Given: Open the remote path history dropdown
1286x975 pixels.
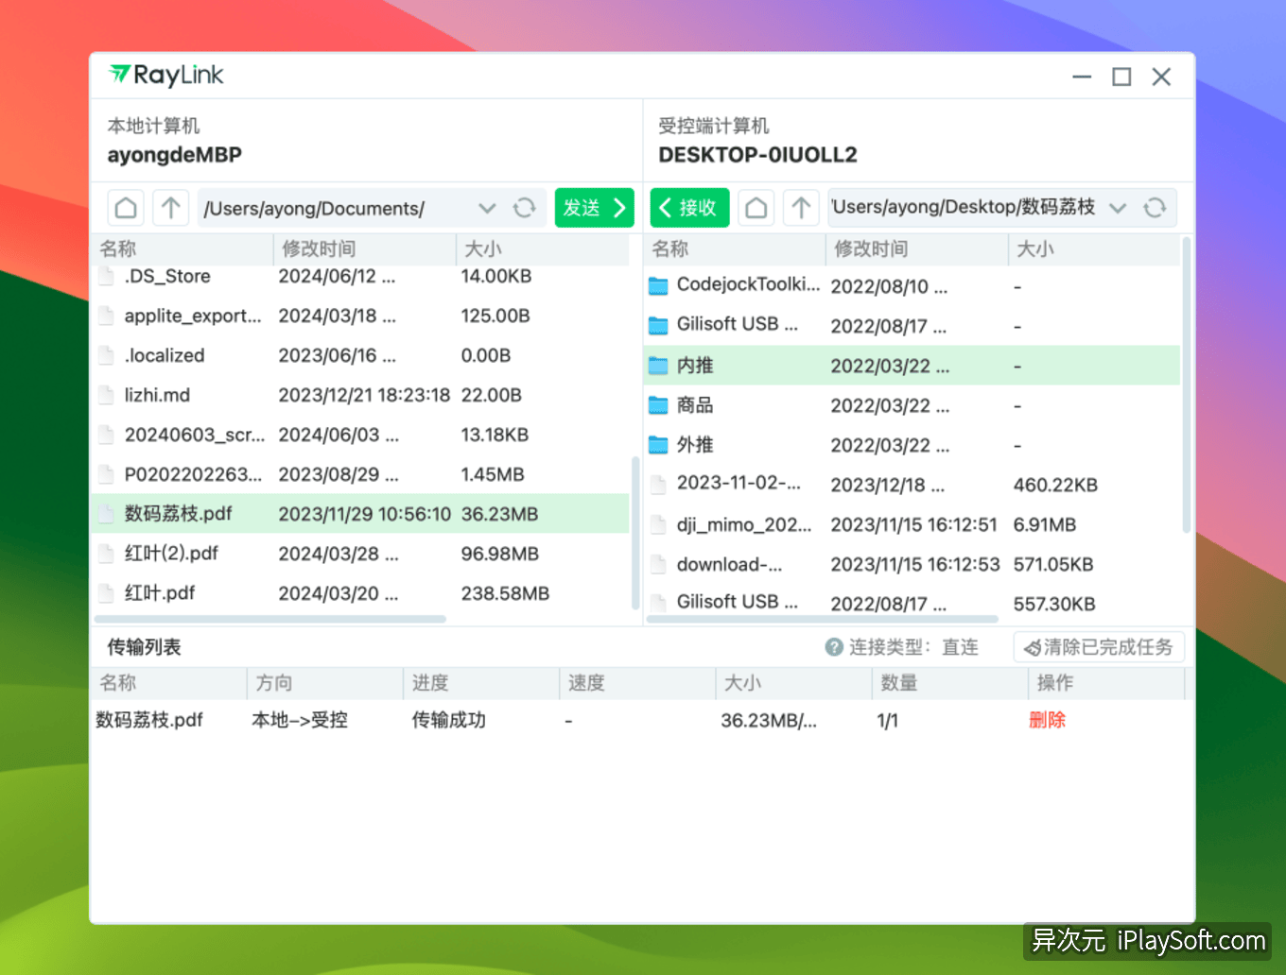Looking at the screenshot, I should click(1118, 208).
